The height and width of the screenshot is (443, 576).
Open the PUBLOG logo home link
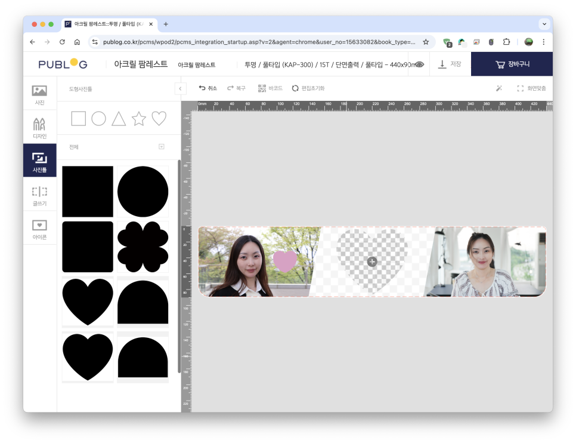[63, 64]
